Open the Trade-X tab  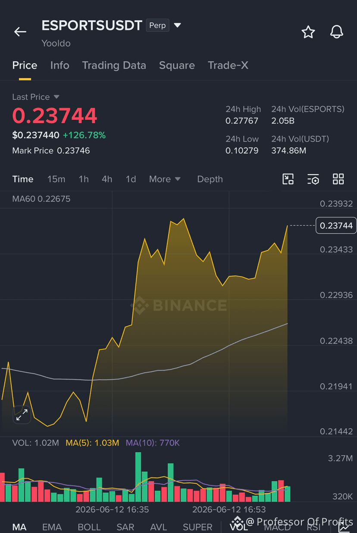tap(228, 65)
